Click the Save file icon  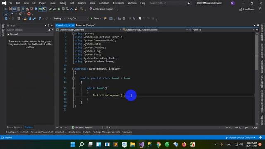30,19
